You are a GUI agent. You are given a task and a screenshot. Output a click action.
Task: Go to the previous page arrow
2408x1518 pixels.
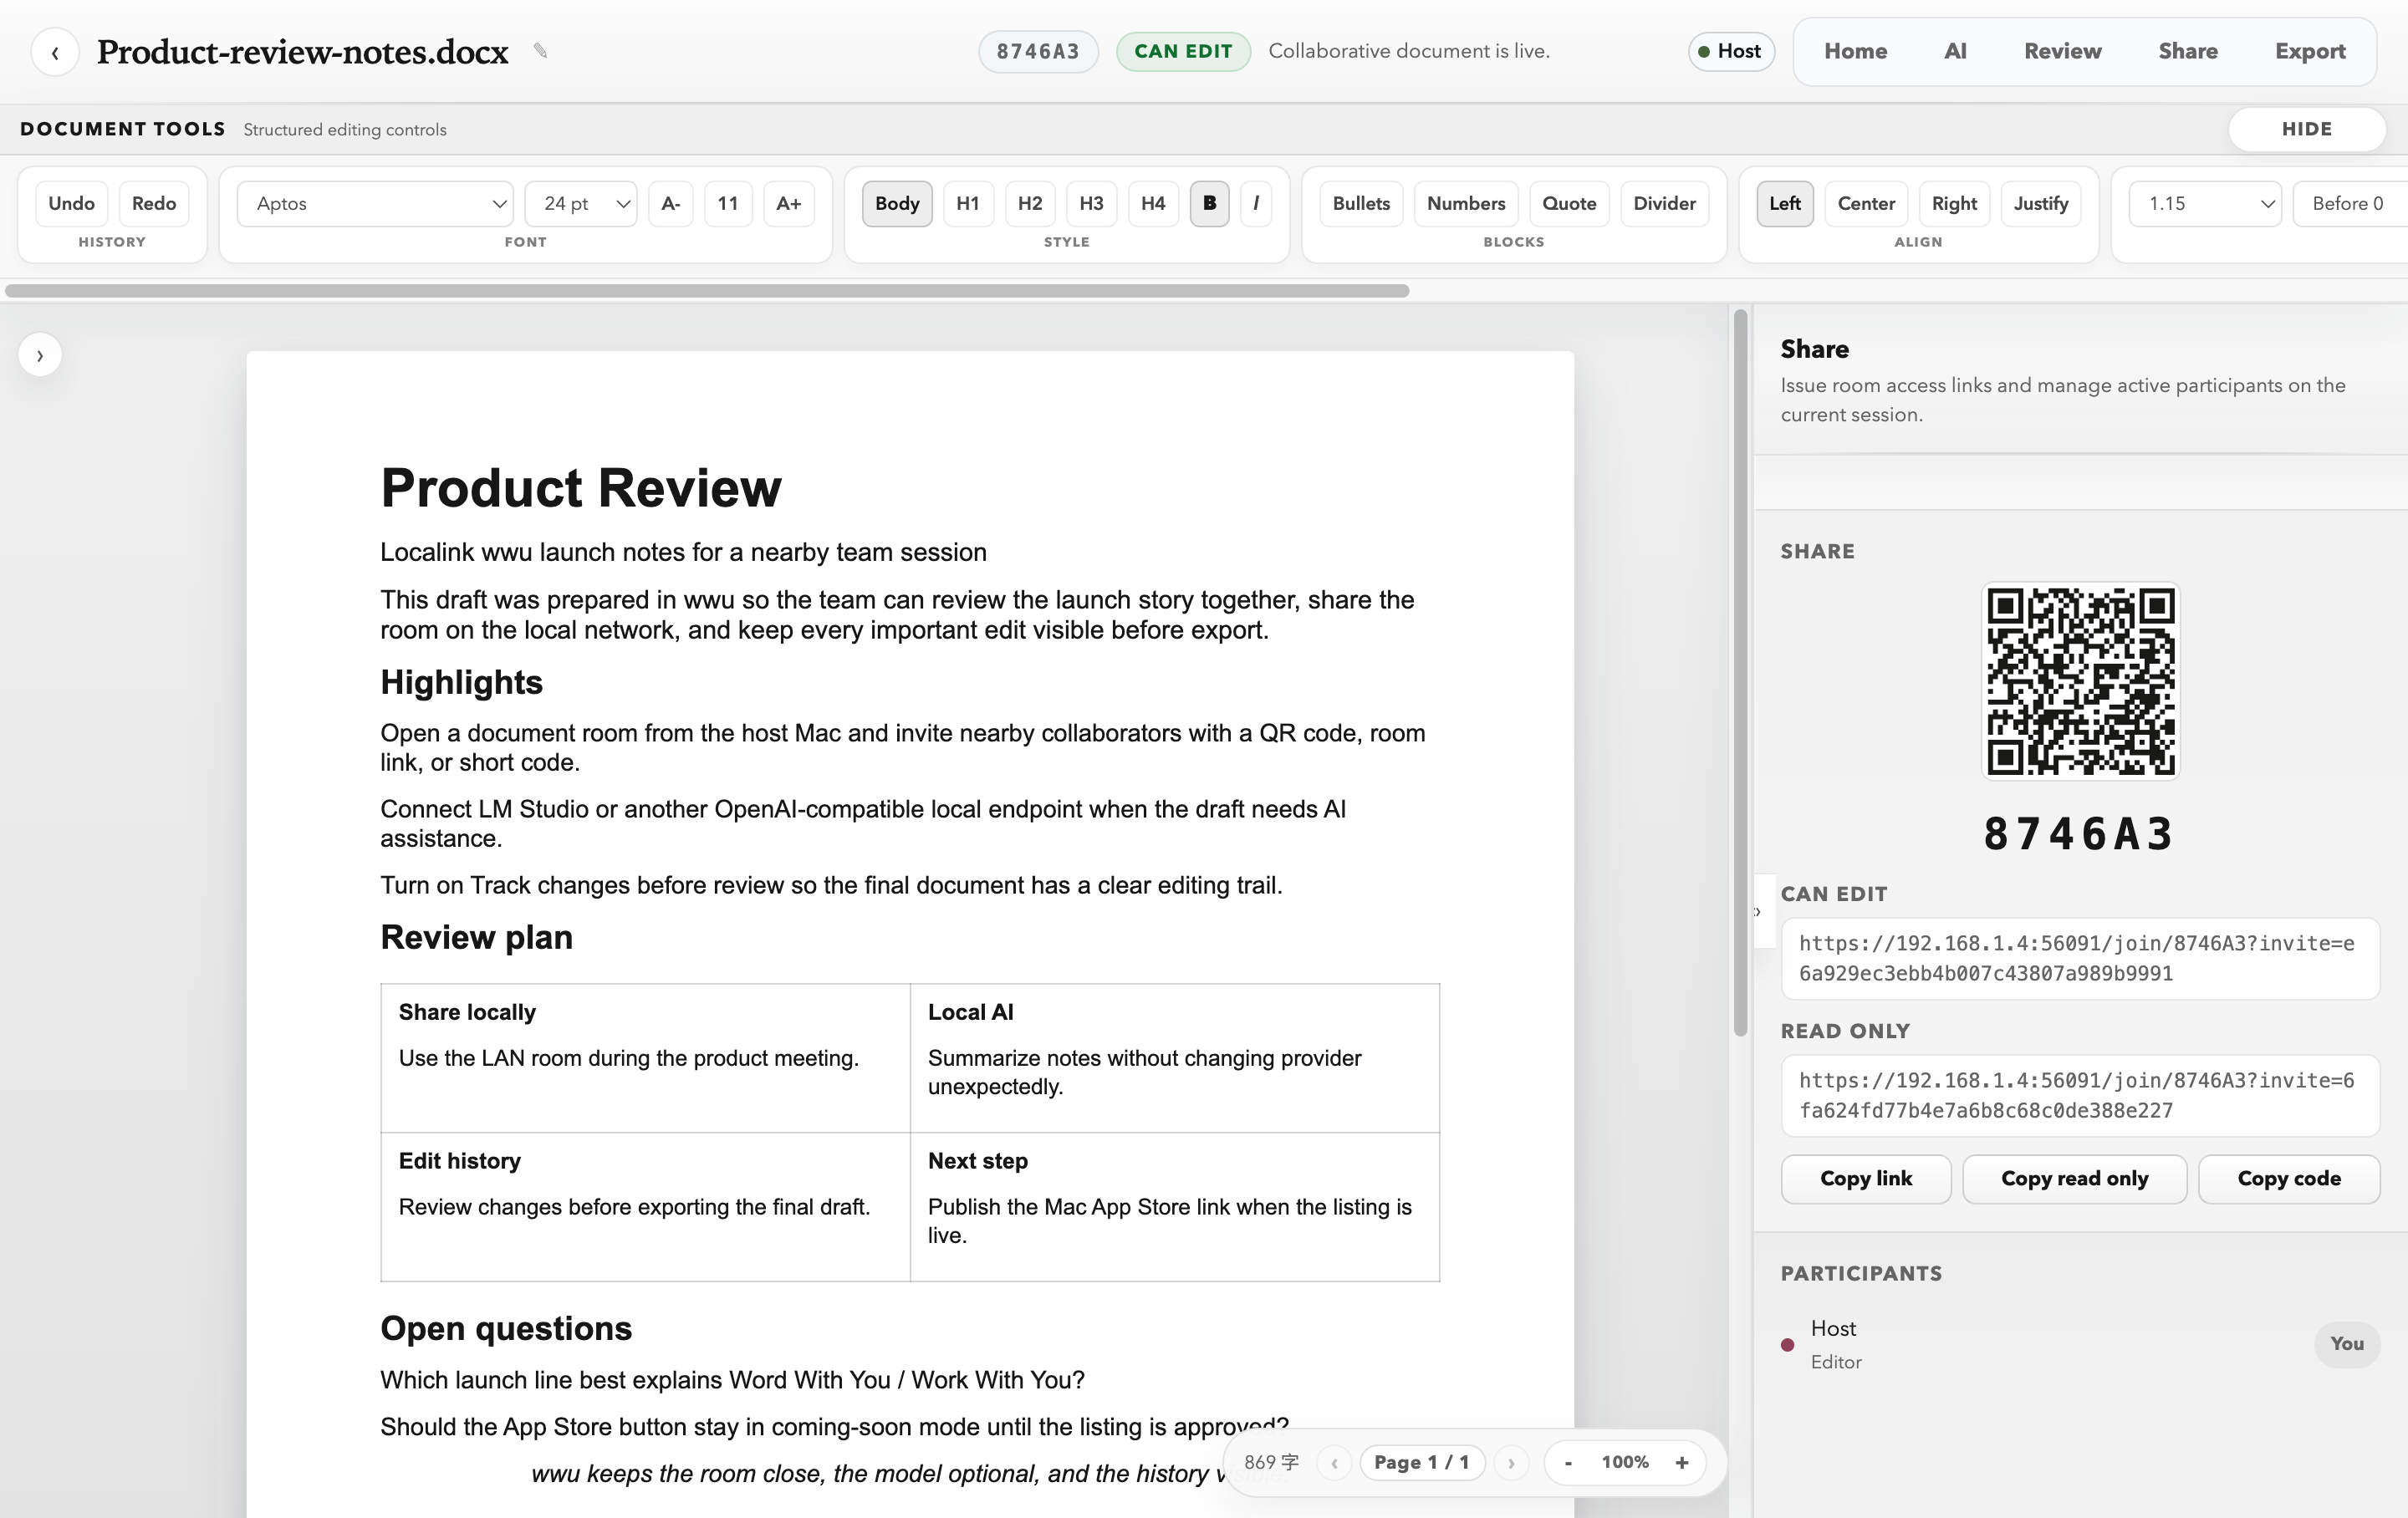click(1334, 1463)
